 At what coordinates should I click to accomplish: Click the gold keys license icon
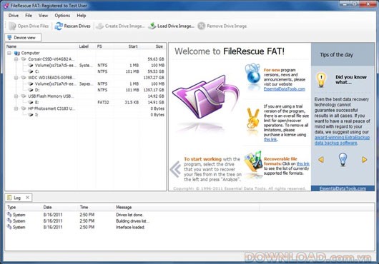tap(253, 118)
